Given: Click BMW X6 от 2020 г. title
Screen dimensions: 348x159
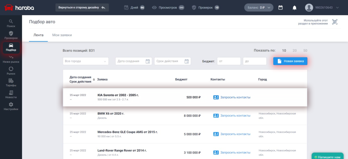Looking at the screenshot, I should point(111,113).
